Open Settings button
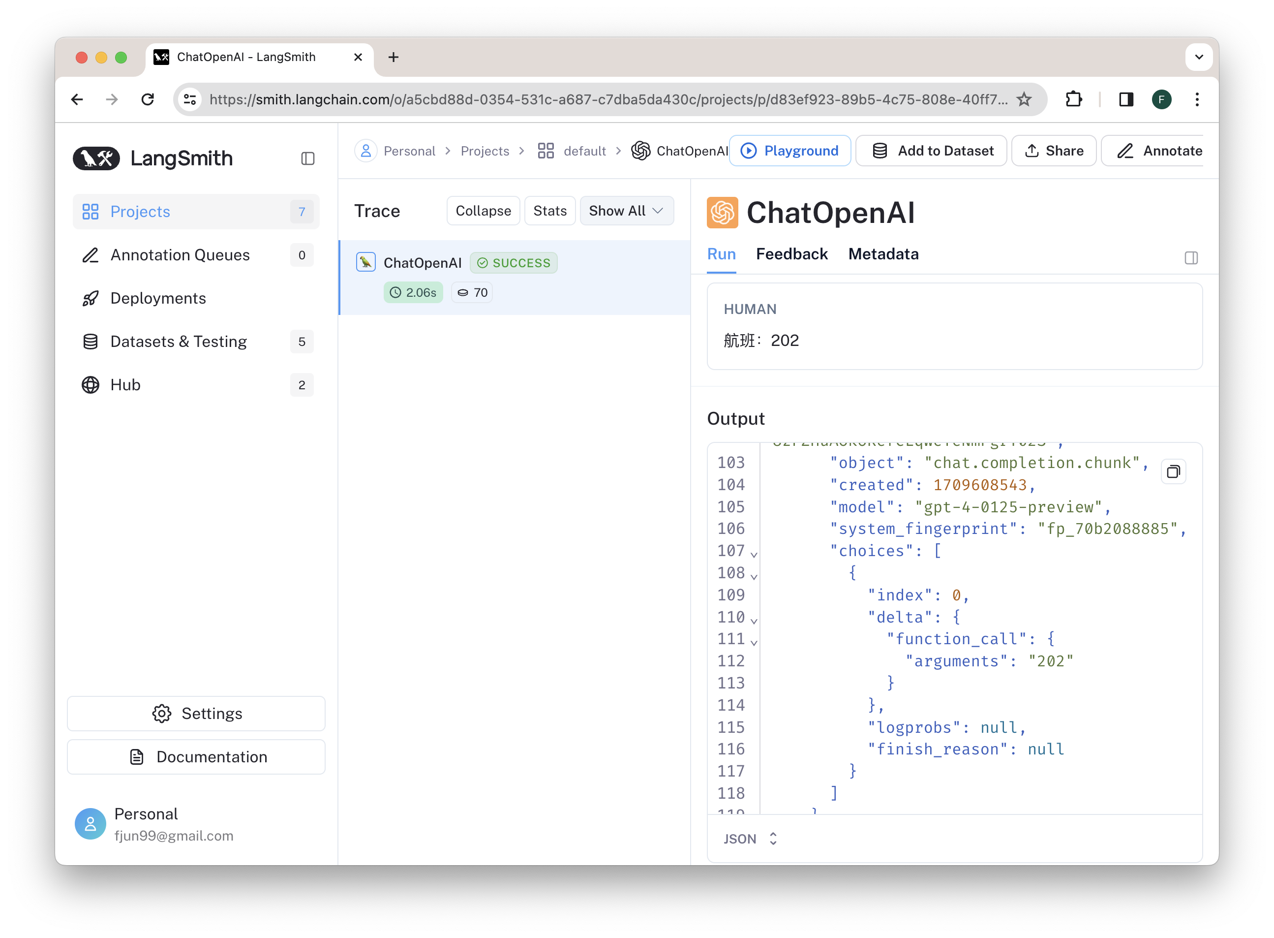1274x938 pixels. [196, 713]
